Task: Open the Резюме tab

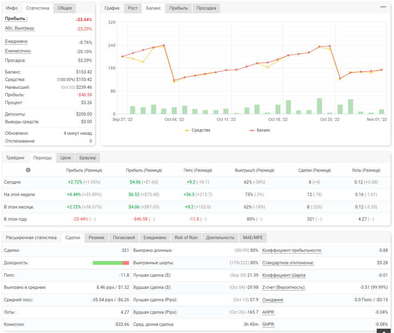Action: 96,238
